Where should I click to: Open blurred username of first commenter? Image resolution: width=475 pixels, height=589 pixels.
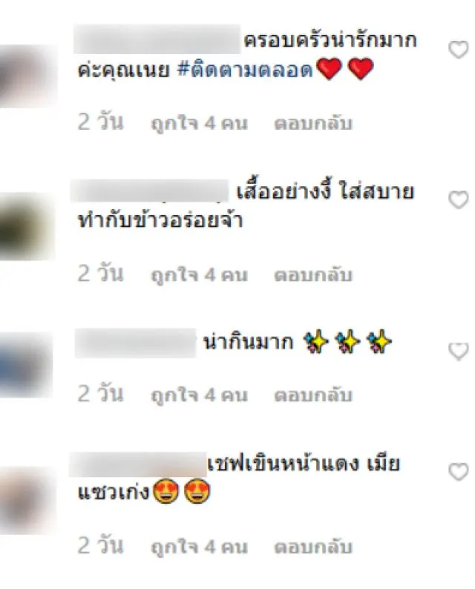coord(157,39)
